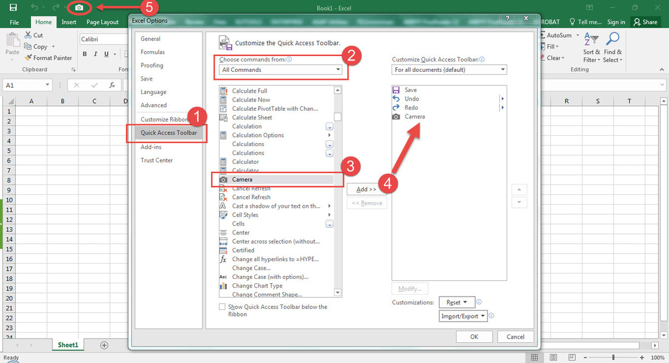Add a new sheet with the plus button
669x363 pixels.
104,345
